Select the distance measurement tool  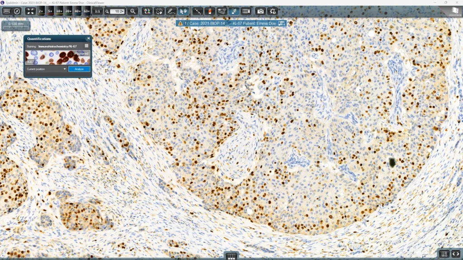pyautogui.click(x=198, y=11)
